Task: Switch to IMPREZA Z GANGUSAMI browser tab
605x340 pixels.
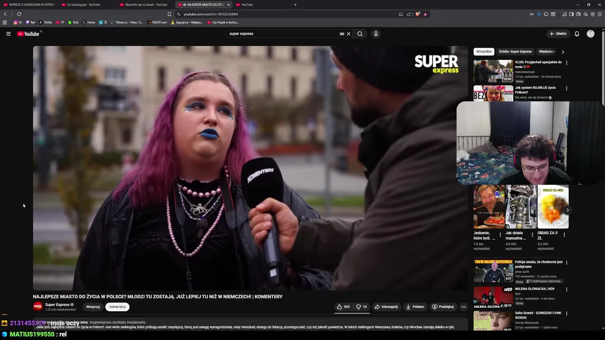Action: click(x=29, y=5)
